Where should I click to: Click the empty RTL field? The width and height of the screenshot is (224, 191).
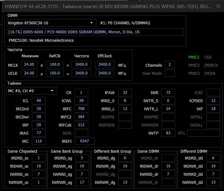point(203,133)
